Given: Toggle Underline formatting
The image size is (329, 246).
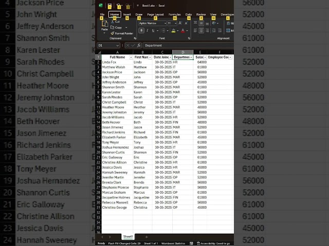Looking at the screenshot, I should 153,31.
